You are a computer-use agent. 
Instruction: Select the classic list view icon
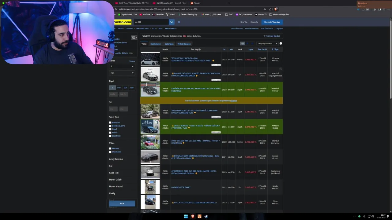pyautogui.click(x=243, y=43)
